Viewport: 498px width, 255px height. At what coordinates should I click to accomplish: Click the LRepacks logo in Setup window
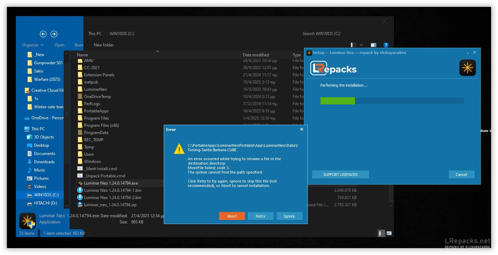333,68
